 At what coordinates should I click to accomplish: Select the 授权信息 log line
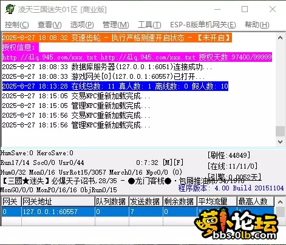tap(20, 47)
